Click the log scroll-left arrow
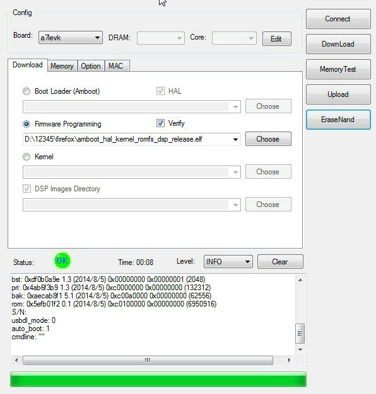This screenshot has height=394, width=376. 16,360
